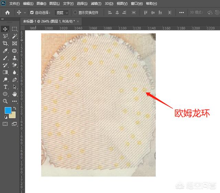Open the 图层 auto-select dropdown
The width and height of the screenshot is (220, 193).
coord(62,13)
